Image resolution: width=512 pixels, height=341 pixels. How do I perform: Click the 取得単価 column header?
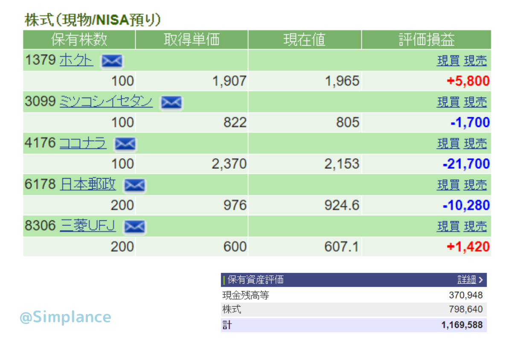(x=192, y=40)
